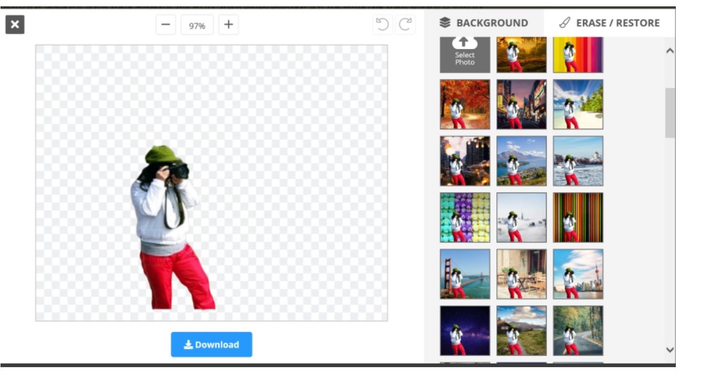This screenshot has width=708, height=373.
Task: Switch to the ERASE / RESTORE tab
Action: 610,23
